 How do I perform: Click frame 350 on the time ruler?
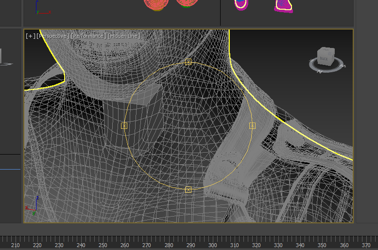322,245
